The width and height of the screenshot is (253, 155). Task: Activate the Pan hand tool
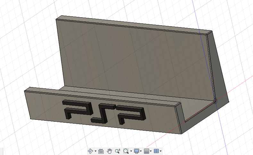(x=109, y=151)
